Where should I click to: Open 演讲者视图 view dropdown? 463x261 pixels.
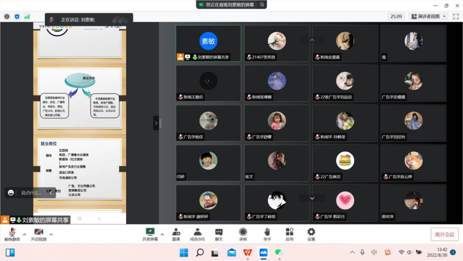tap(428, 17)
